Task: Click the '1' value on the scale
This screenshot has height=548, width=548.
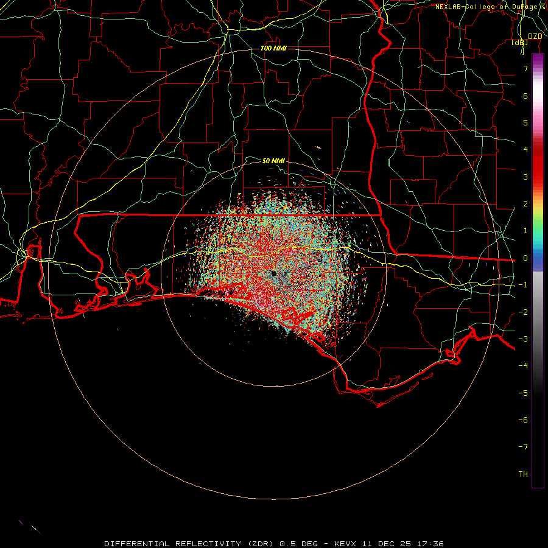Action: [x=525, y=231]
